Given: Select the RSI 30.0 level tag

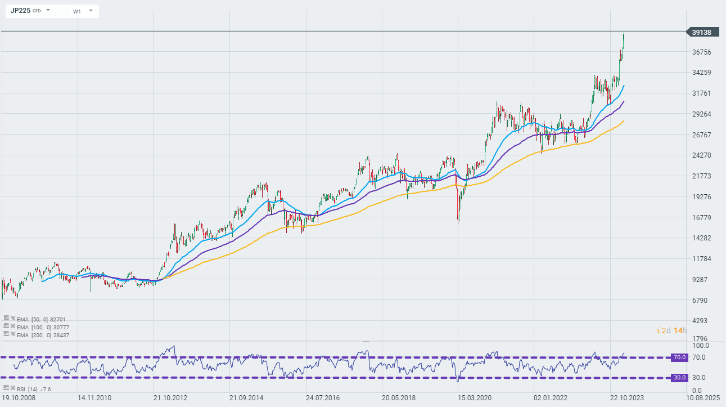Looking at the screenshot, I should point(679,378).
